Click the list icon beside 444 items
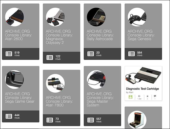Viewport: 170px width, 129px height. 9,116
